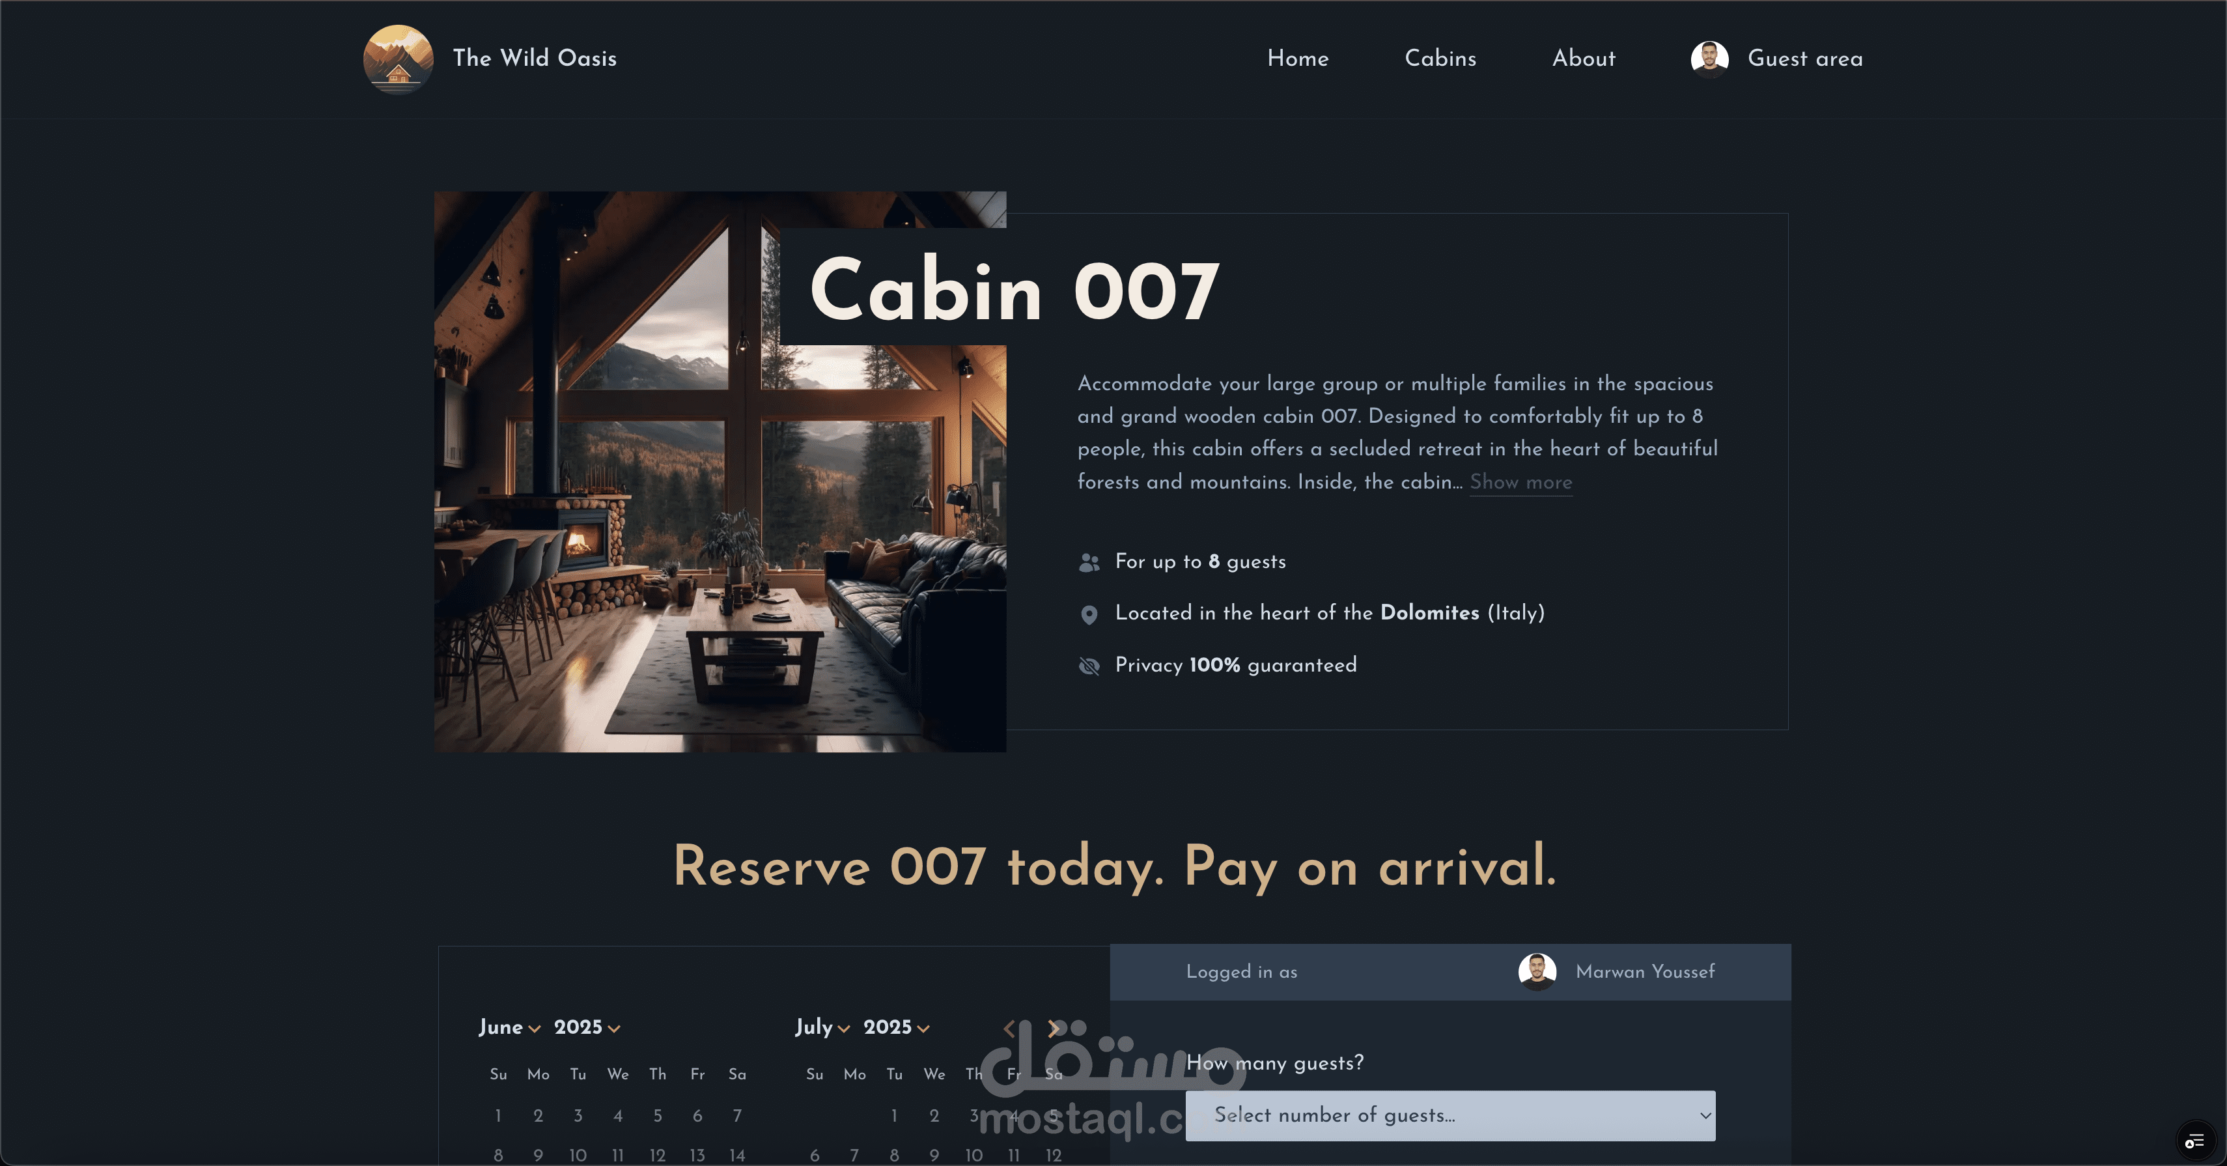Open the dev tools floating button
Image resolution: width=2227 pixels, height=1166 pixels.
2195,1142
